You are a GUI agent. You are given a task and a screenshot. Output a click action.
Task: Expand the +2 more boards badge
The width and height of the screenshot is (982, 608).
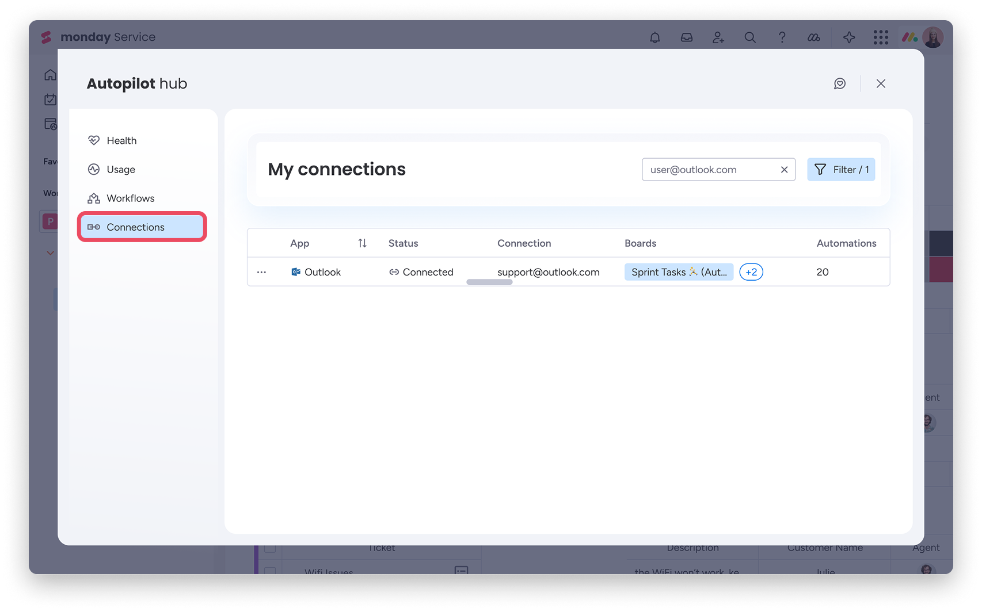pos(751,272)
